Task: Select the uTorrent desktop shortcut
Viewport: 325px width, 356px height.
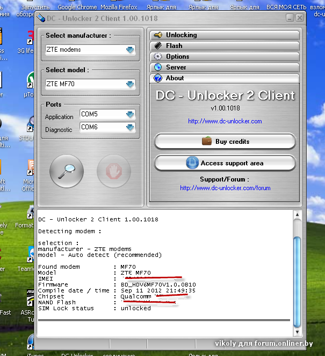Action: pos(29,85)
